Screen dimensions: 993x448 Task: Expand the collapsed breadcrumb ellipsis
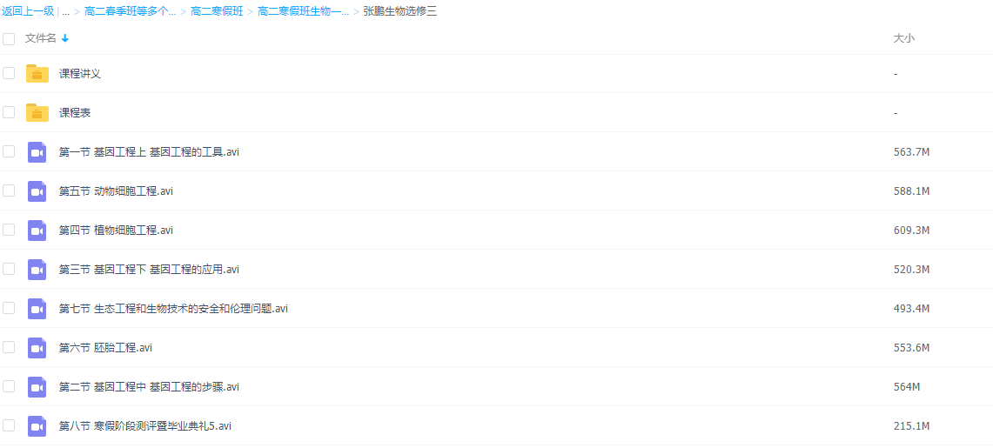pos(65,11)
